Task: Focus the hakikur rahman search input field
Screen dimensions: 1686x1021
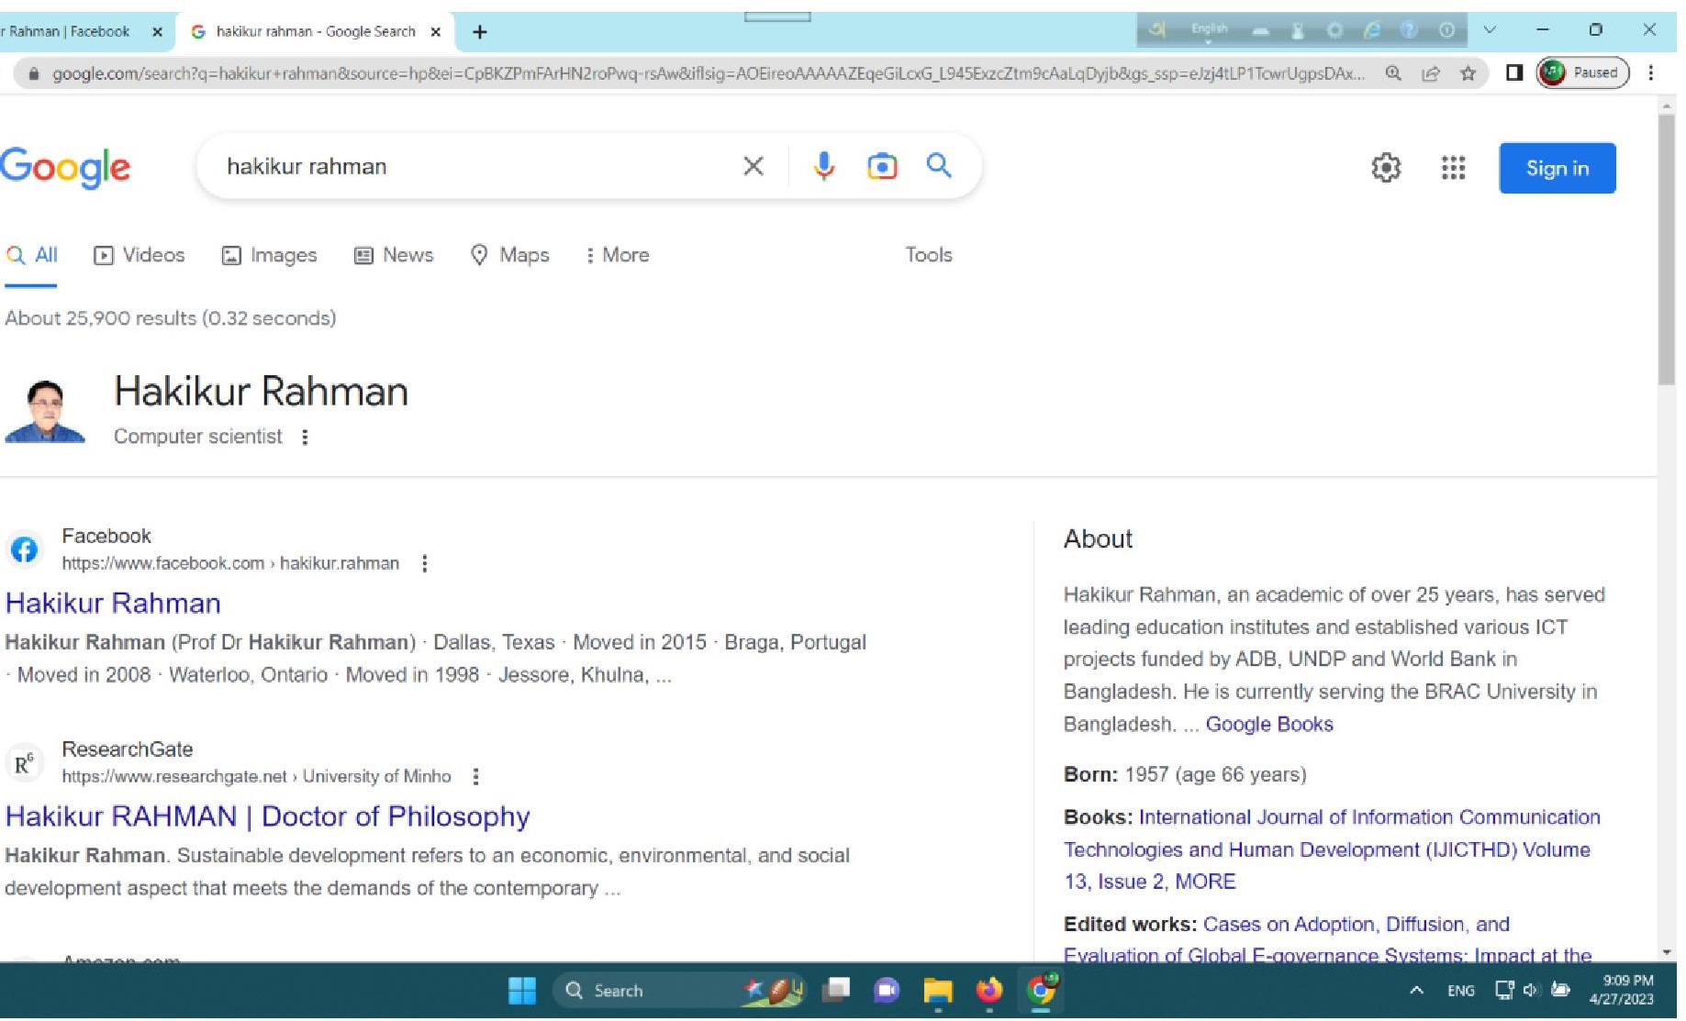Action: pos(477,166)
